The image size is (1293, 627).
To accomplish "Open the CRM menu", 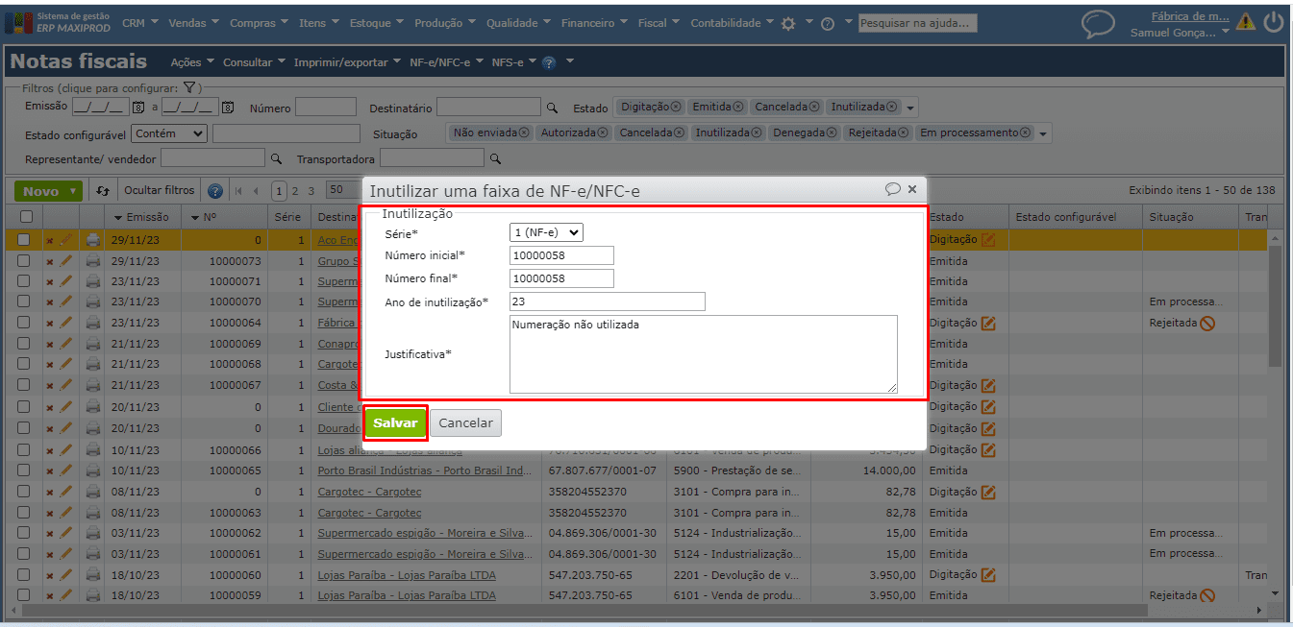I will point(141,23).
